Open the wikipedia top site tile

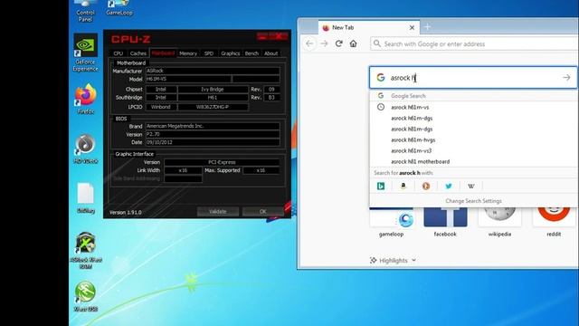pos(499,222)
